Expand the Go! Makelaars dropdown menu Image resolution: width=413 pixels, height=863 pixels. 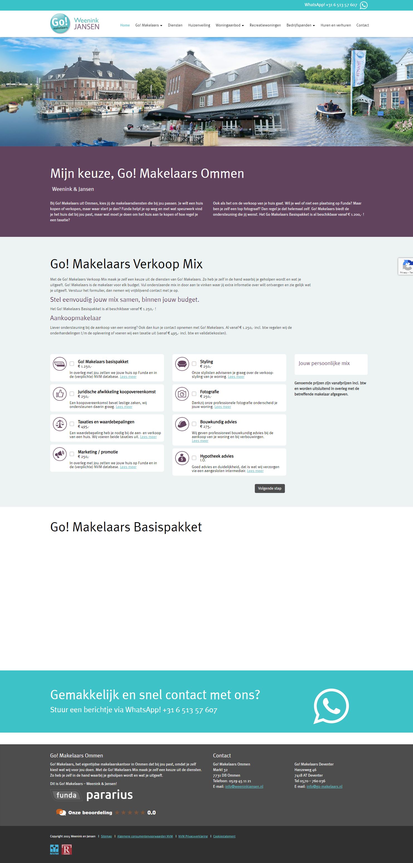coord(149,25)
